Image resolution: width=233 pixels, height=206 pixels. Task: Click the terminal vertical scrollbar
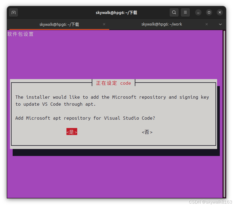pos(224,114)
